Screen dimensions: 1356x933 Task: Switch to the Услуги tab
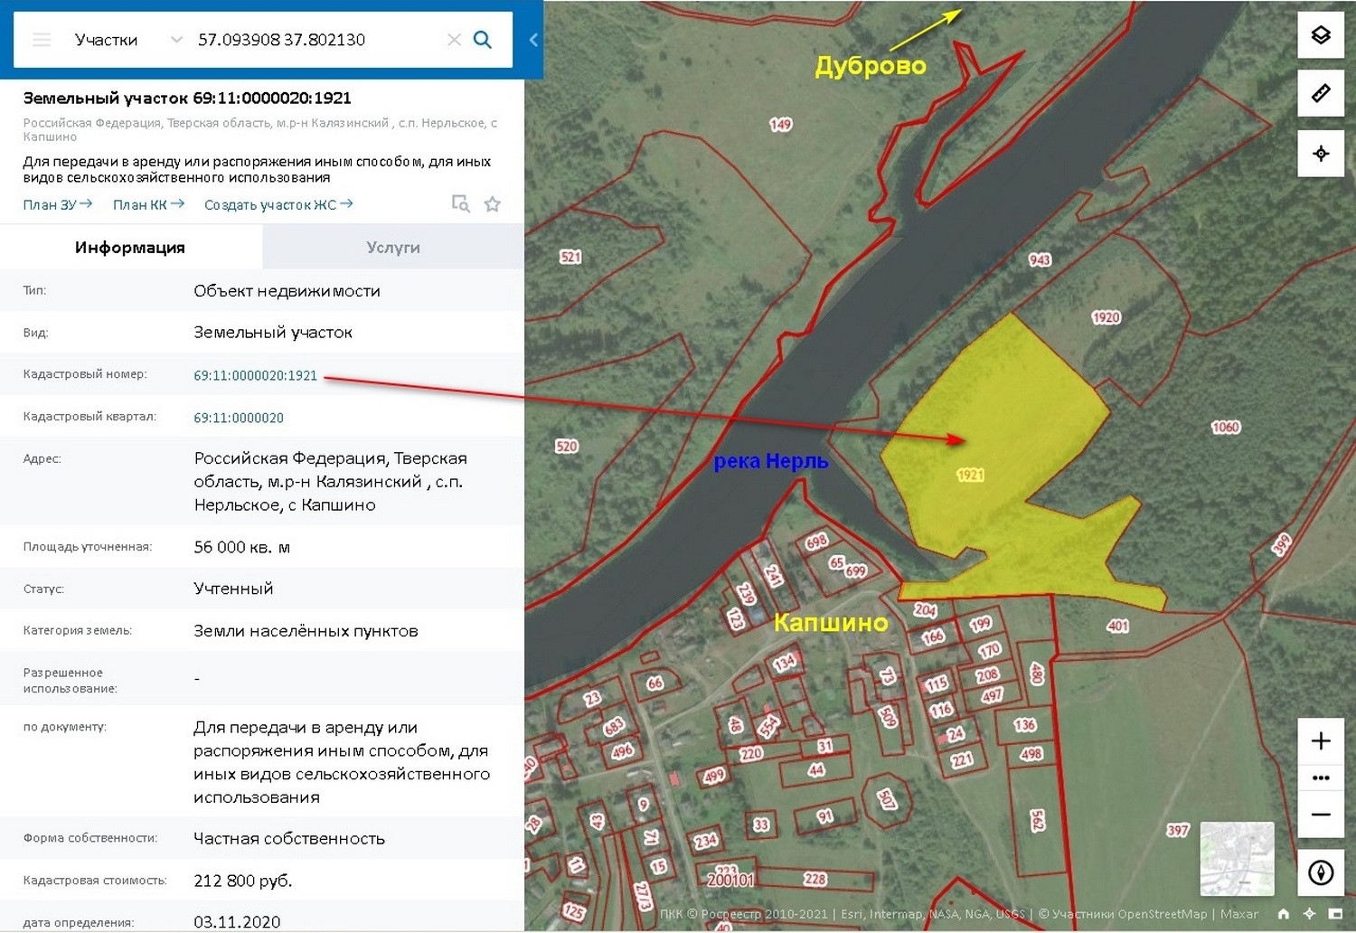(x=393, y=247)
